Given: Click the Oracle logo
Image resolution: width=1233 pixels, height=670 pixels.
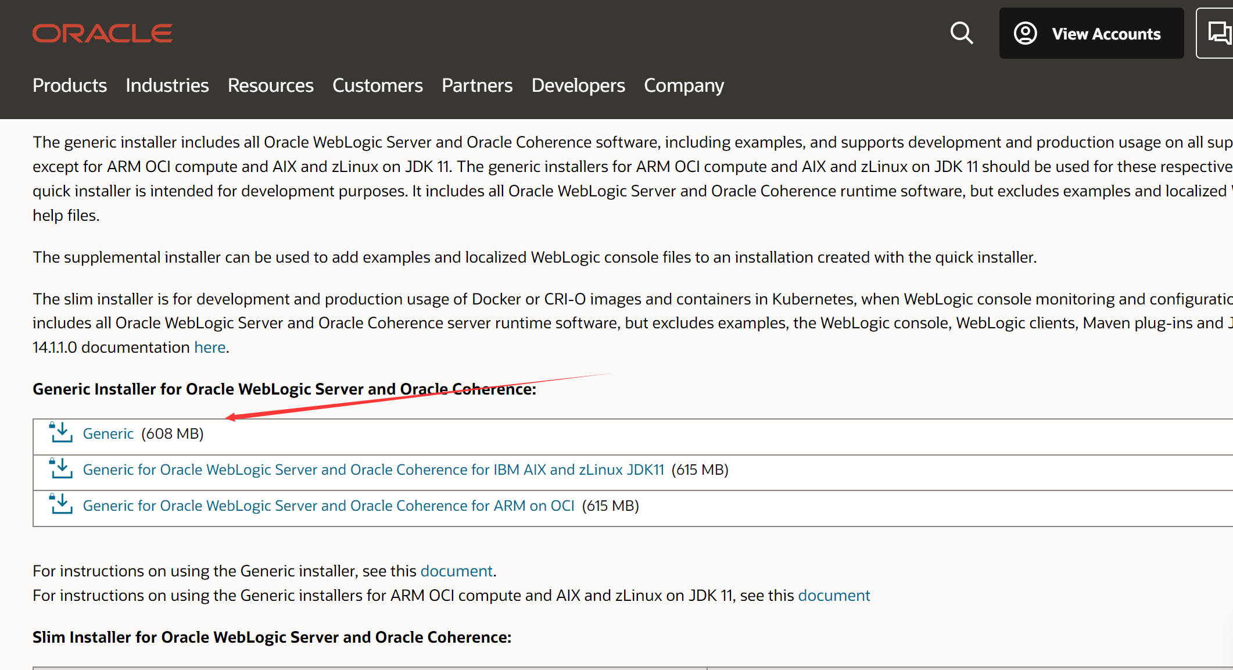Looking at the screenshot, I should tap(102, 33).
